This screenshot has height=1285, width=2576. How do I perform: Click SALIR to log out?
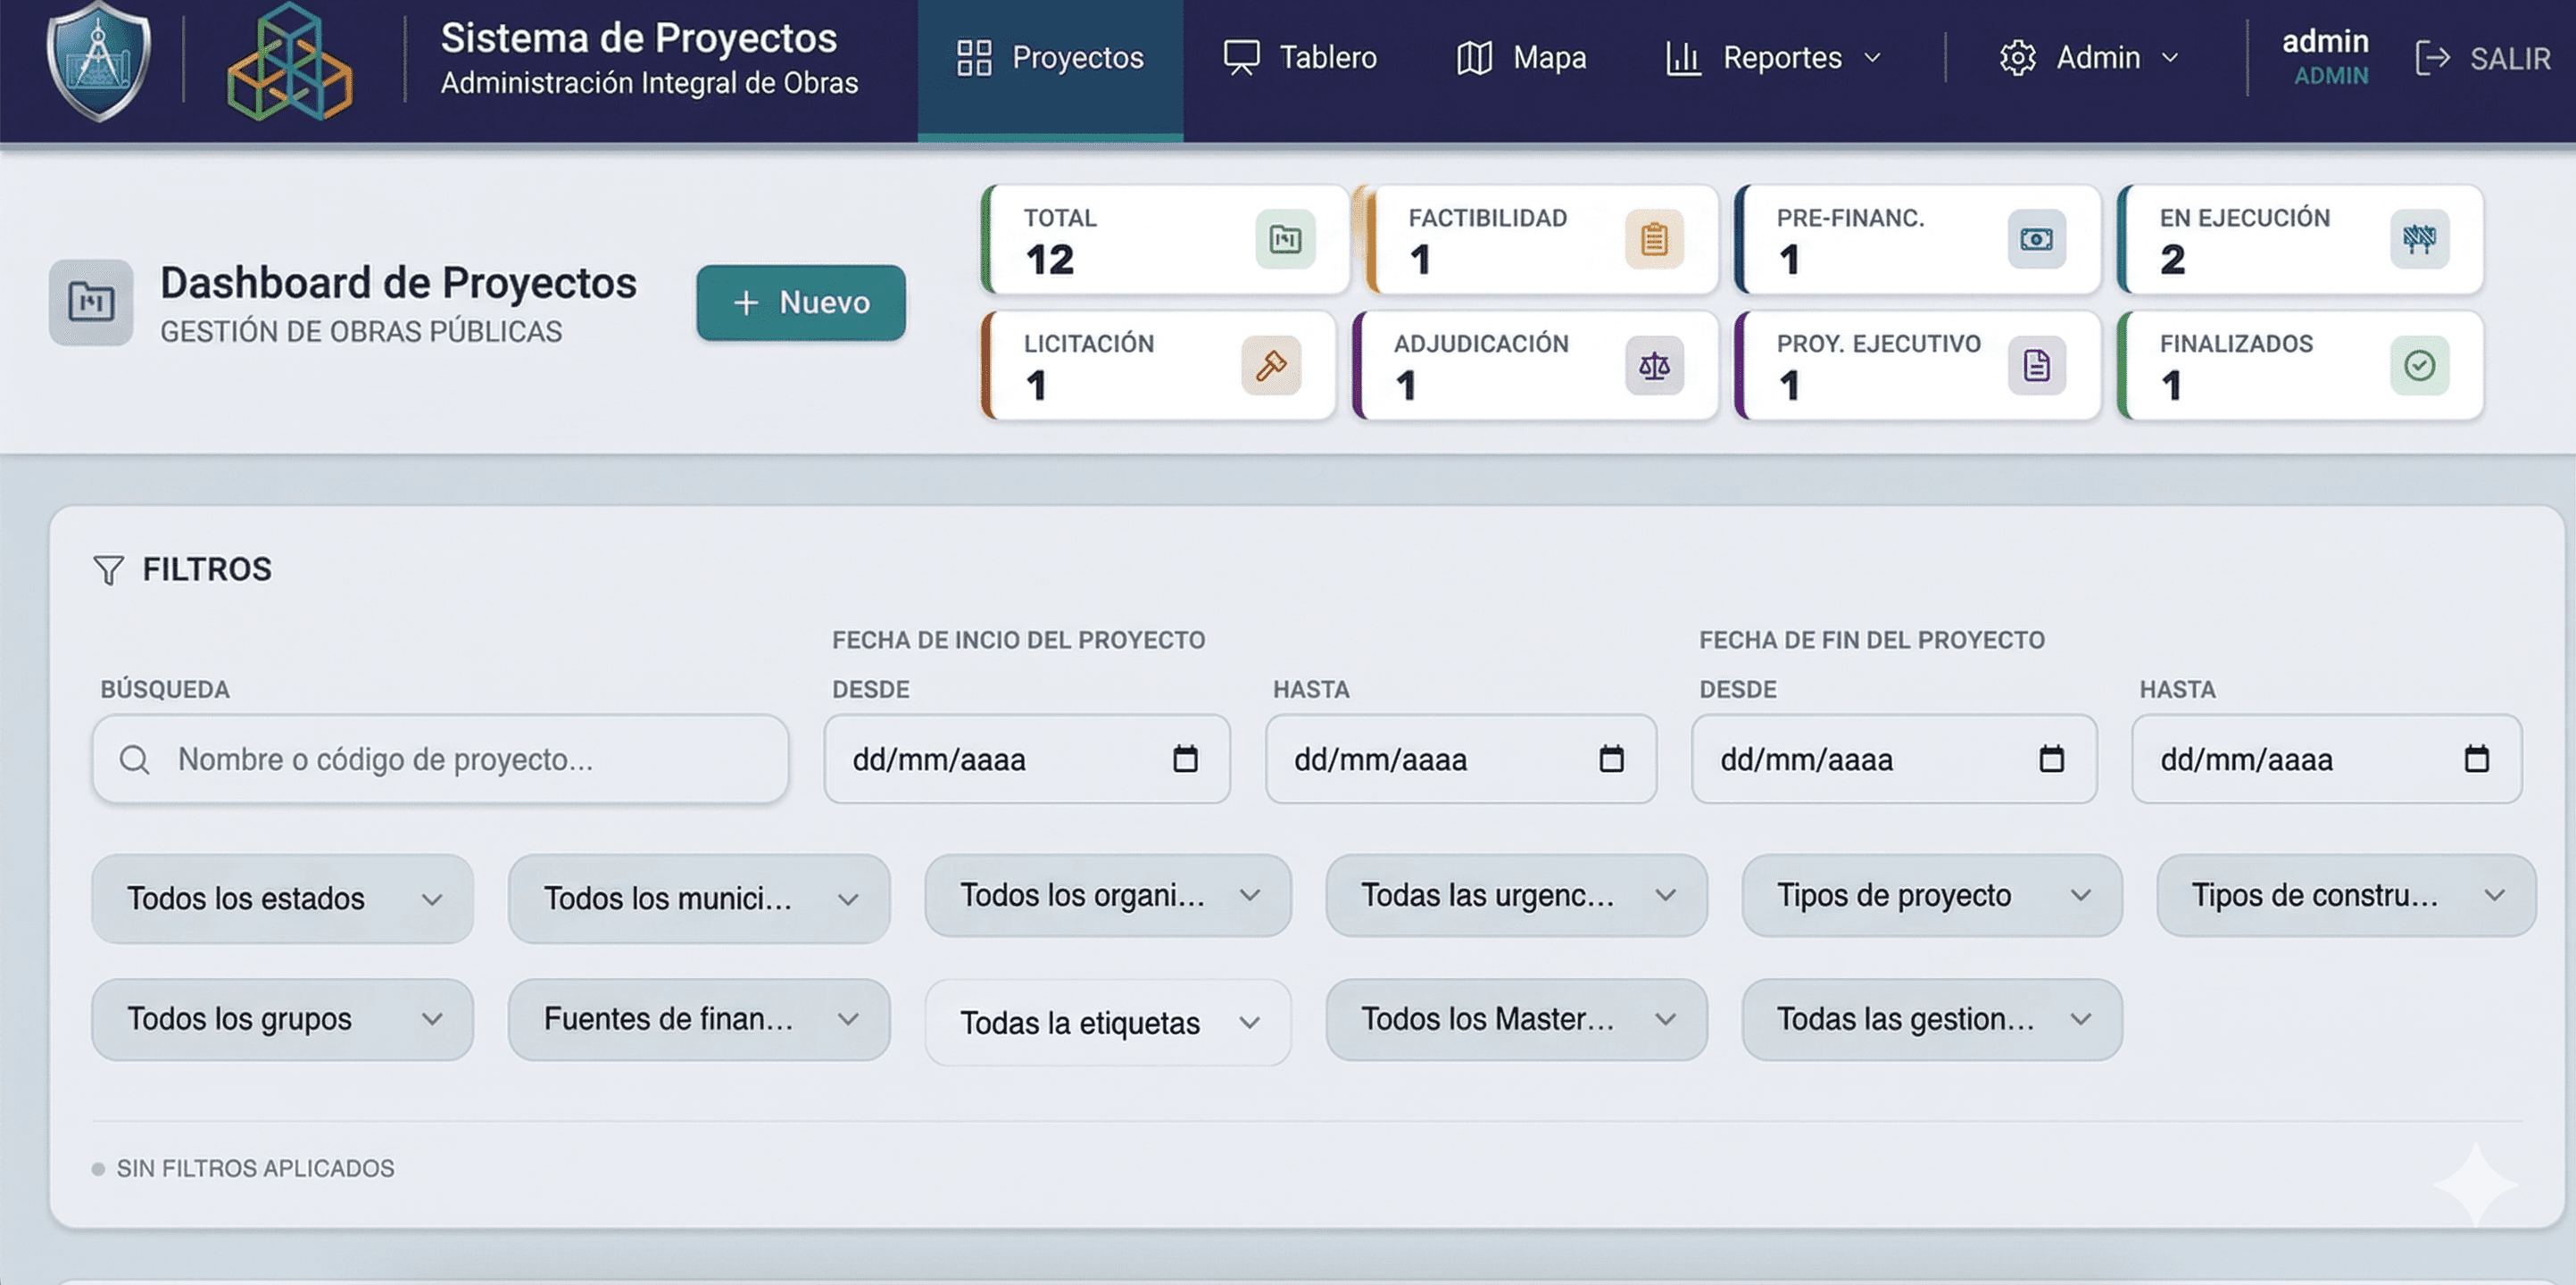(2484, 58)
